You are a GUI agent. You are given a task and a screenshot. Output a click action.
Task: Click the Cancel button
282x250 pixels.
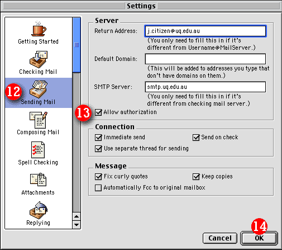pos(220,238)
